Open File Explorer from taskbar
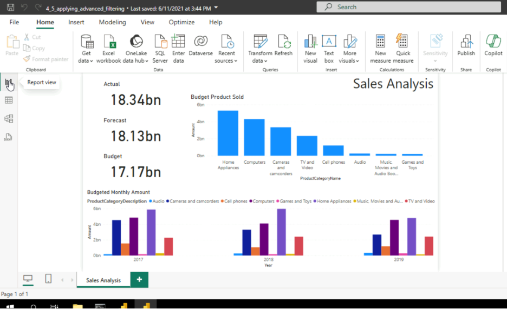 tap(77, 306)
